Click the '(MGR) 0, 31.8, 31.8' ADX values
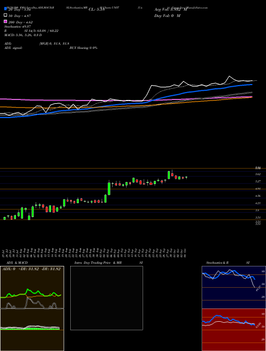This screenshot has width=266, height=351. 54,44
